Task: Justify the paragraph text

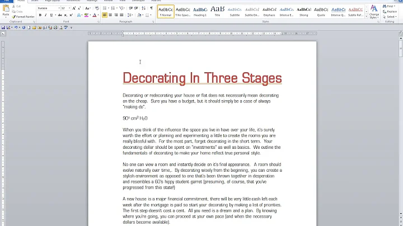Action: (x=121, y=15)
